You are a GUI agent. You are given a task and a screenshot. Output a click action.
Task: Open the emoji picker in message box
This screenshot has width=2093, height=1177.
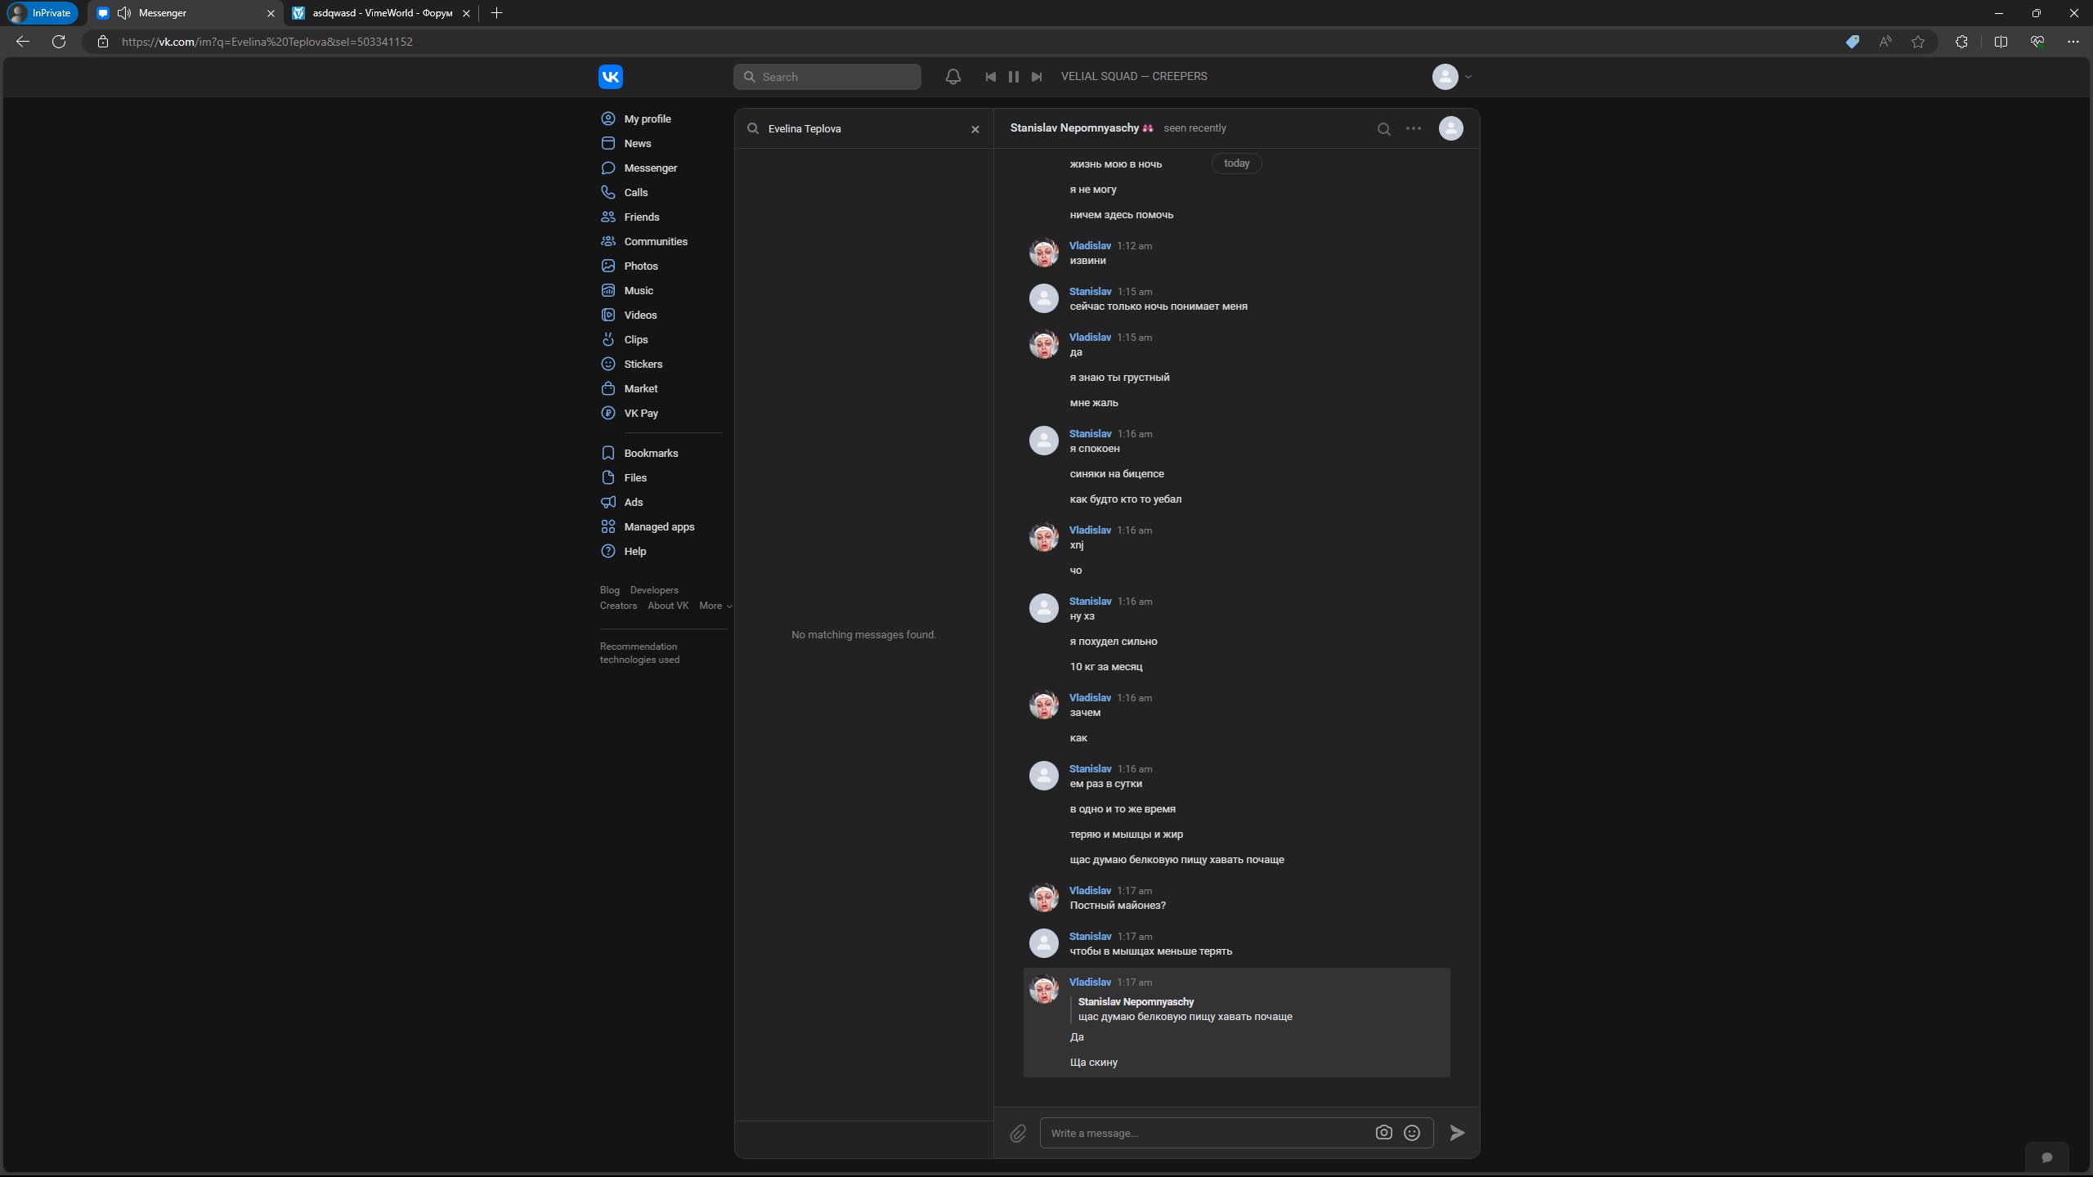pos(1411,1133)
